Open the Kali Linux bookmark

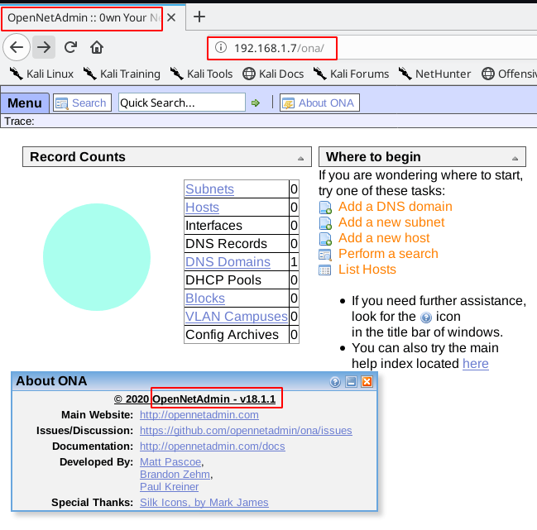[41, 74]
